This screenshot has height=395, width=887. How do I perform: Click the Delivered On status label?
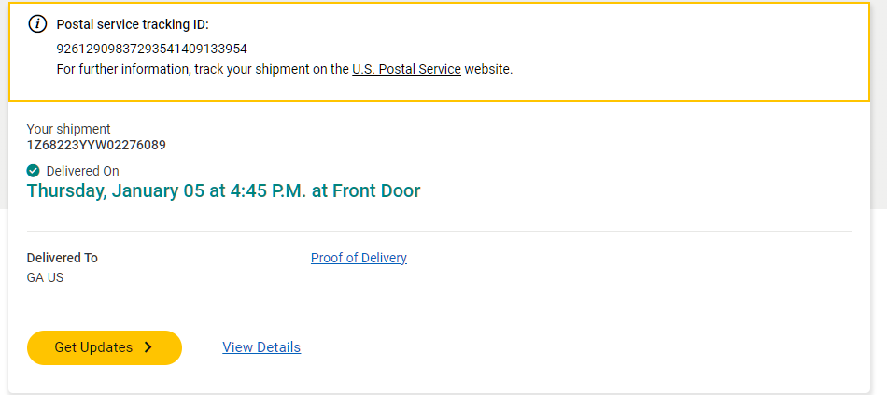tap(82, 171)
